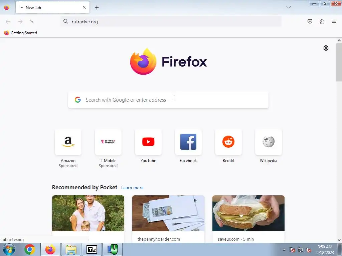Open the Firefox application menu
The image size is (342, 256).
[x=334, y=21]
